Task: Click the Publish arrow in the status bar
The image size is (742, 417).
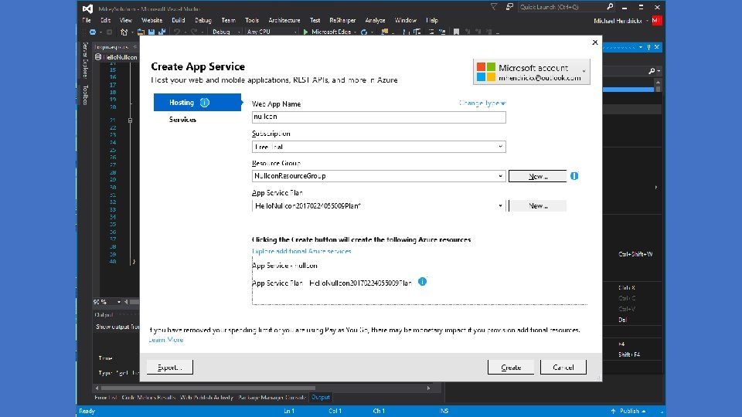Action: pos(613,411)
